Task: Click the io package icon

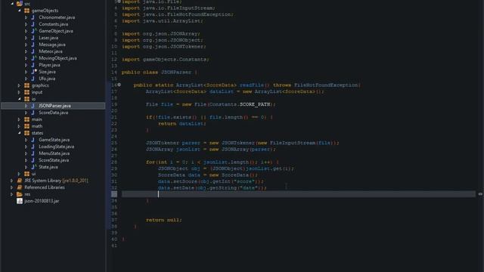Action: 27,99
